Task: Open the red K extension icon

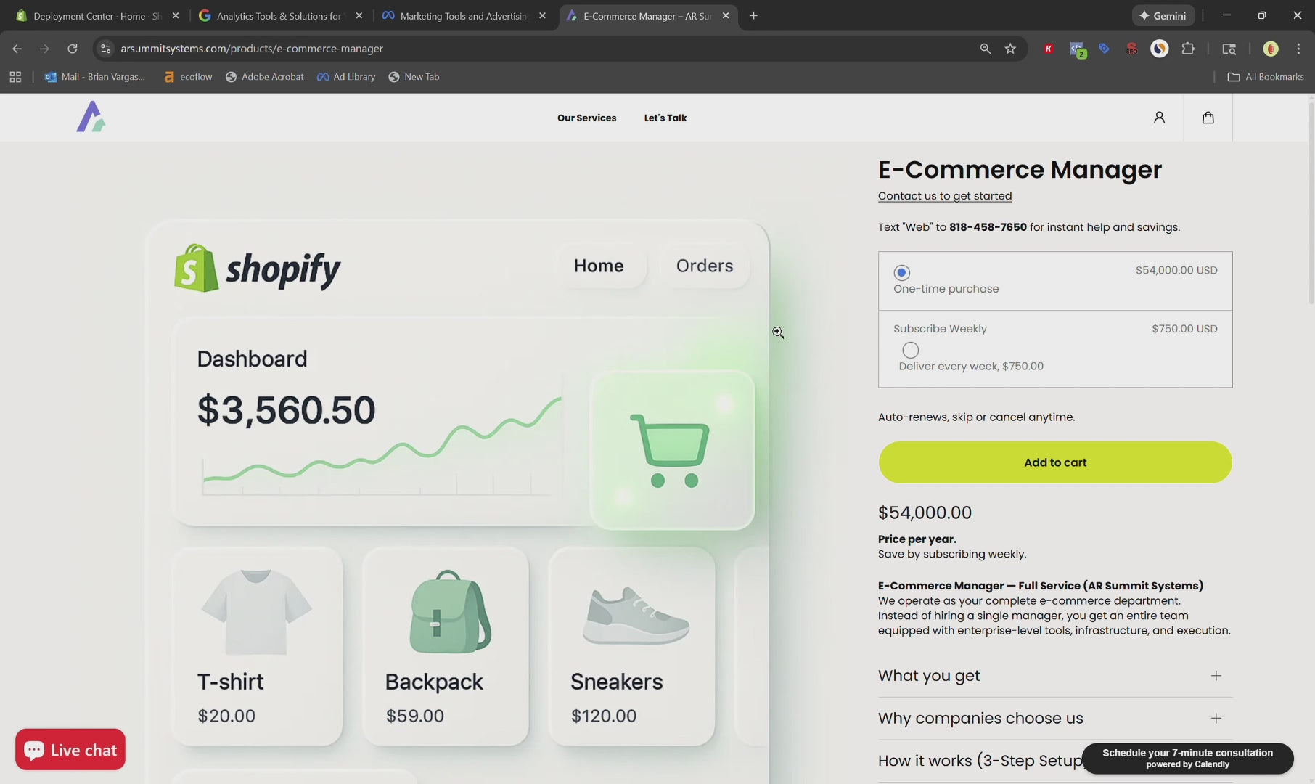Action: click(1048, 49)
